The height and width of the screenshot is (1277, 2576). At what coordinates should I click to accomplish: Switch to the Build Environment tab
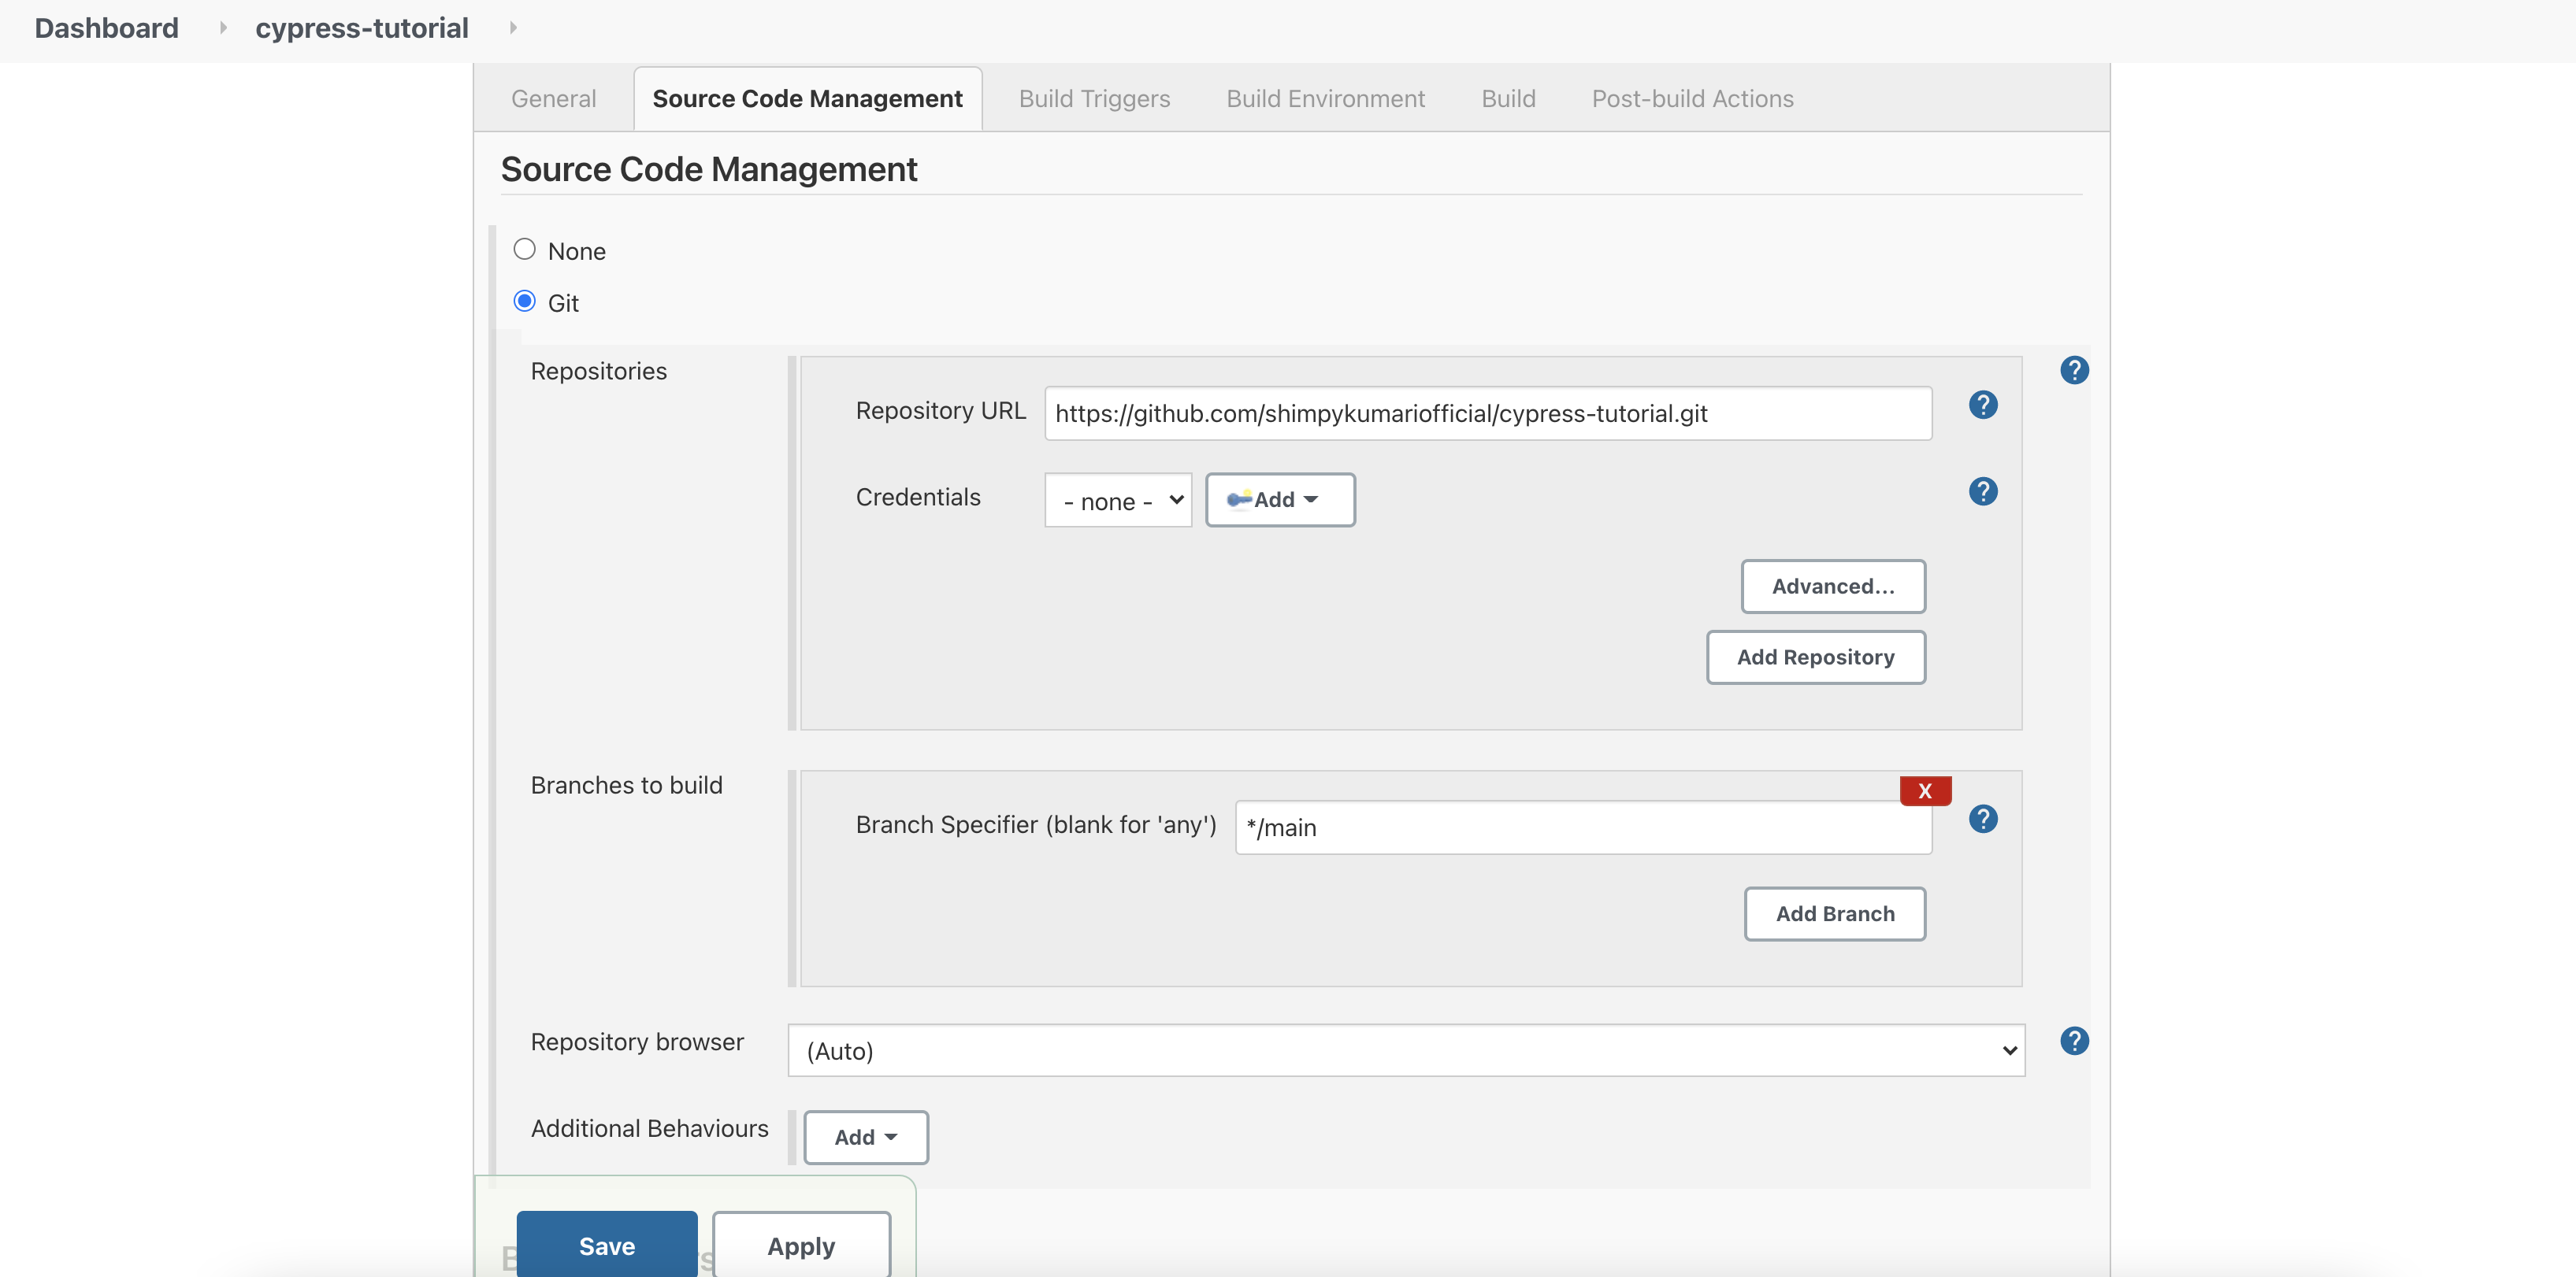click(x=1325, y=99)
